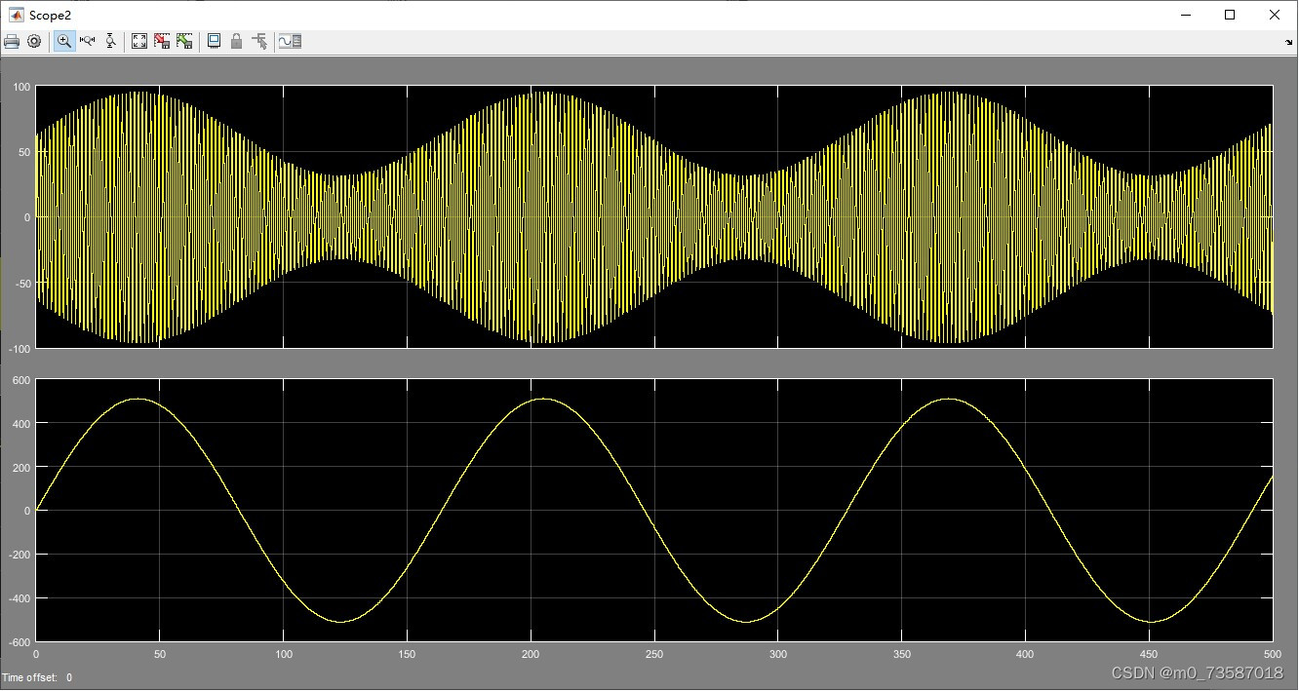Close the Scope2 window
Screen dimensions: 1299x691
(x=1275, y=15)
